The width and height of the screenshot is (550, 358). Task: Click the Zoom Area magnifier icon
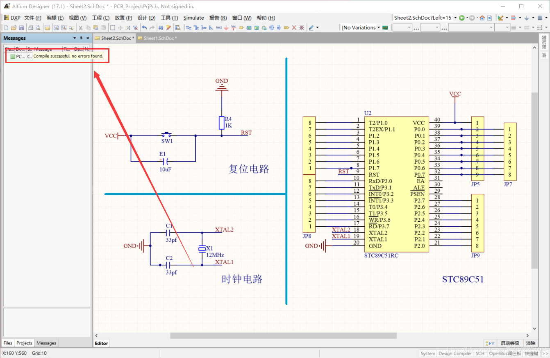(x=64, y=28)
